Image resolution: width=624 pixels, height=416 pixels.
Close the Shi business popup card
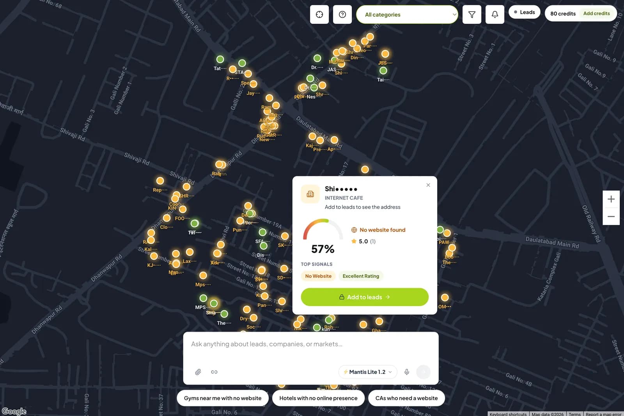click(428, 185)
